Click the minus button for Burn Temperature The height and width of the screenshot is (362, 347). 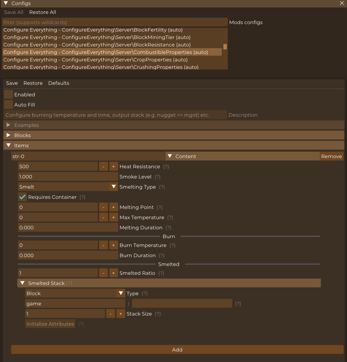(104, 245)
